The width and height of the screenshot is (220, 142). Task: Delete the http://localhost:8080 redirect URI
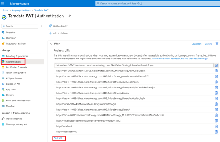click(x=216, y=132)
